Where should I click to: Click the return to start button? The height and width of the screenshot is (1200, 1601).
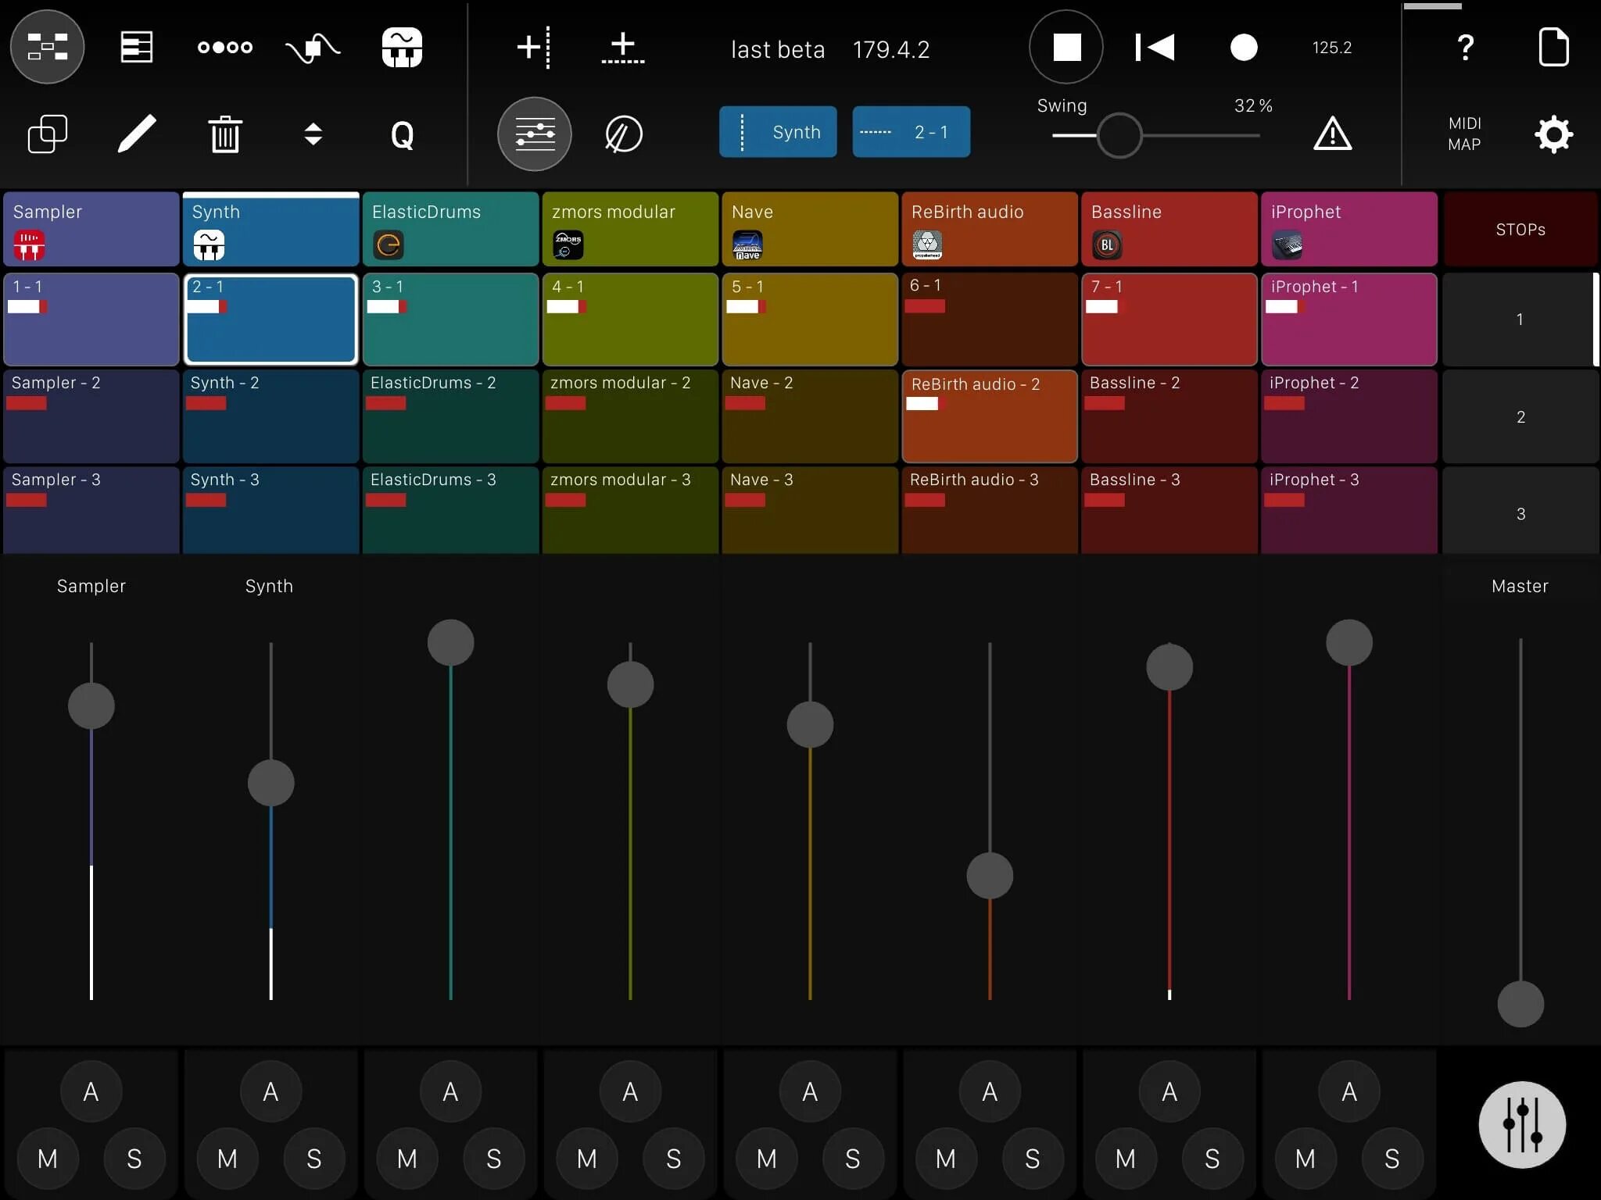coord(1154,48)
